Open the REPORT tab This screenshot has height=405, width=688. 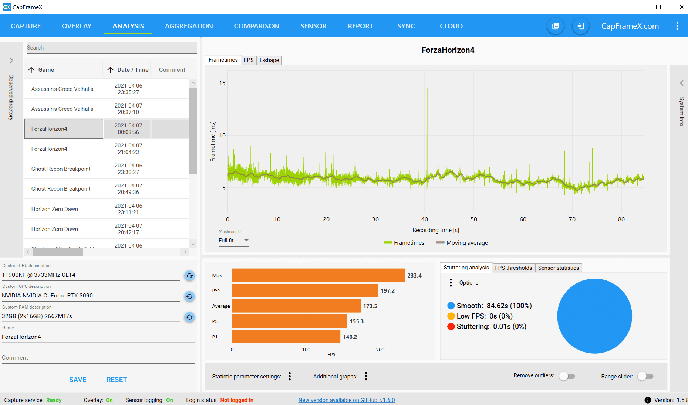[x=360, y=26]
